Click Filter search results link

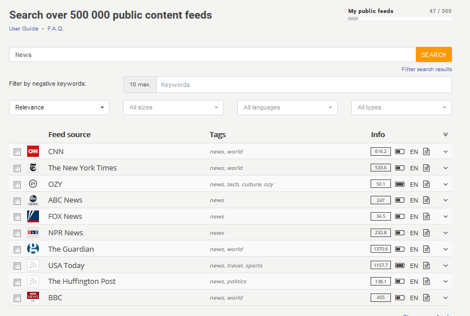pos(427,69)
